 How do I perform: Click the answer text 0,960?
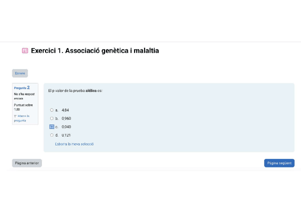(66, 119)
